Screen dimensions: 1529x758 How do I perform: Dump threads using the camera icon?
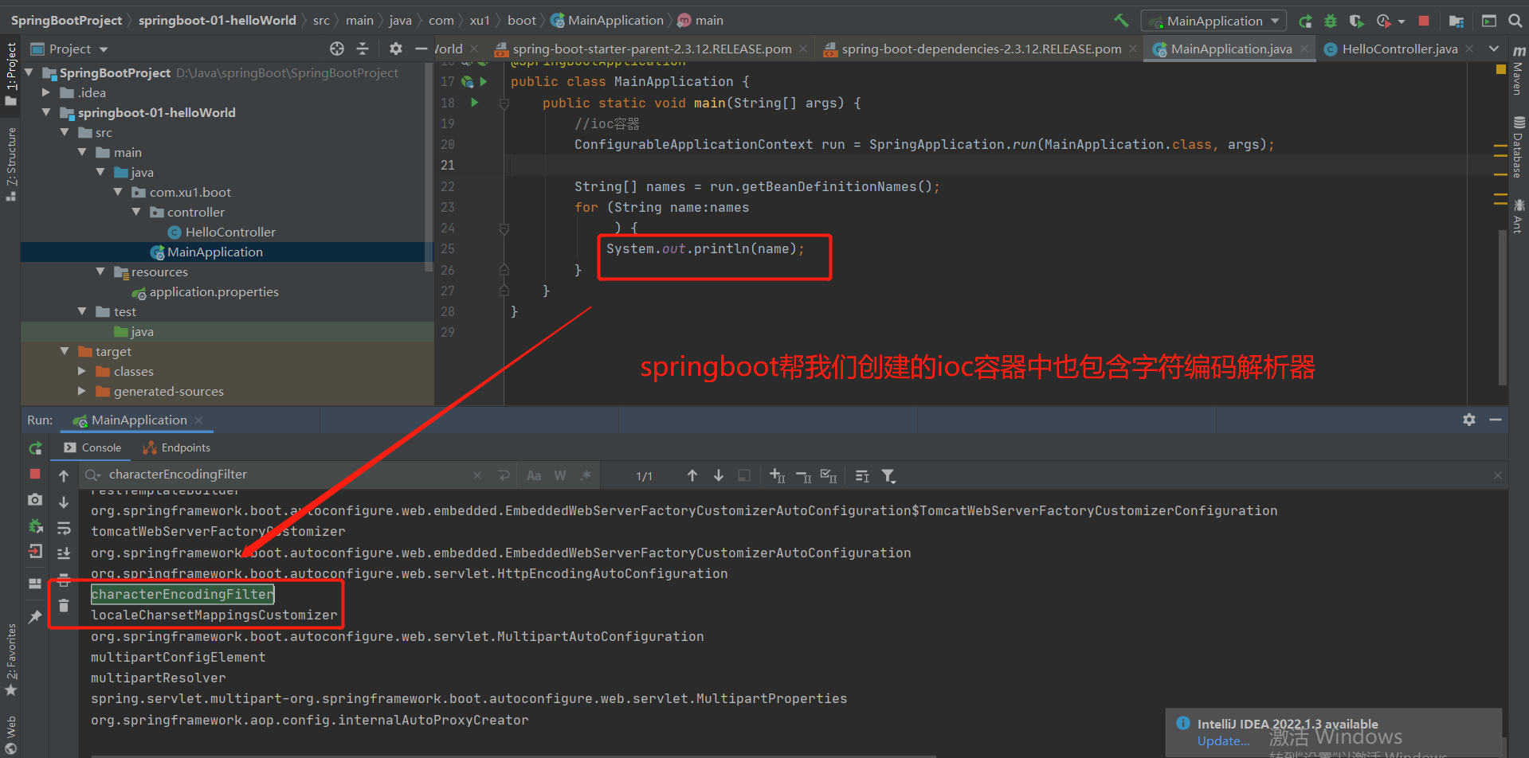(35, 499)
